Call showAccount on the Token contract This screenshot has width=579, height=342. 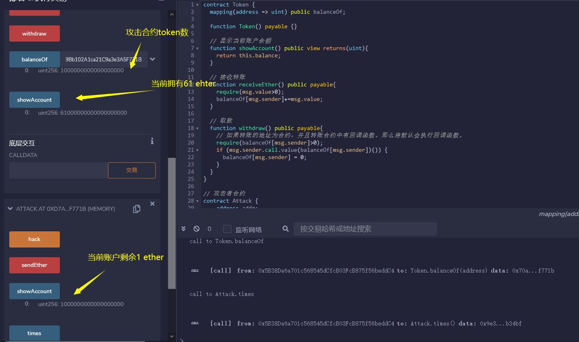click(34, 100)
